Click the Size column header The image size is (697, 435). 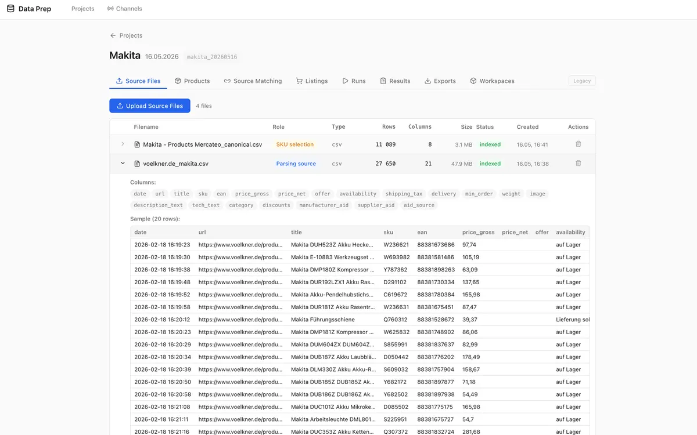click(466, 127)
